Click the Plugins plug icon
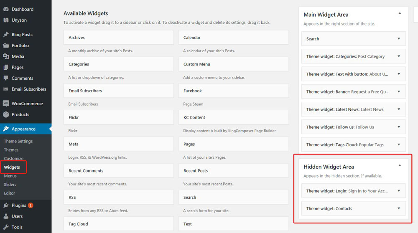Viewport: 418px width, 233px height. pos(6,205)
